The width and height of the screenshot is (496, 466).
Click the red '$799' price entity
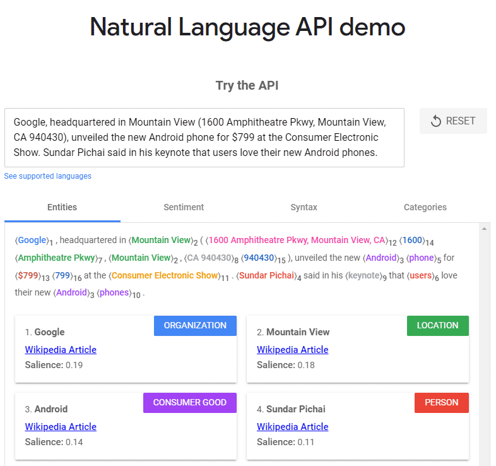(x=28, y=275)
